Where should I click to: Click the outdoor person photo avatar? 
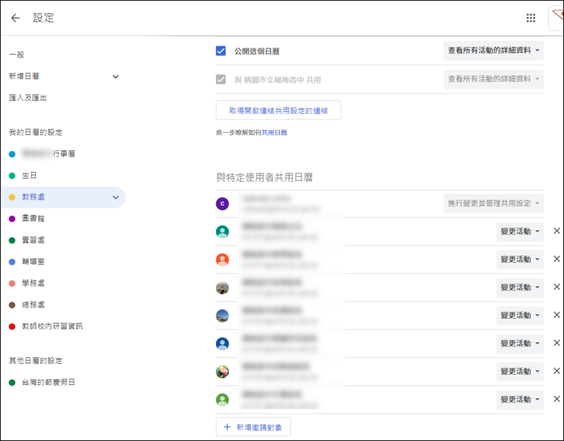[222, 288]
